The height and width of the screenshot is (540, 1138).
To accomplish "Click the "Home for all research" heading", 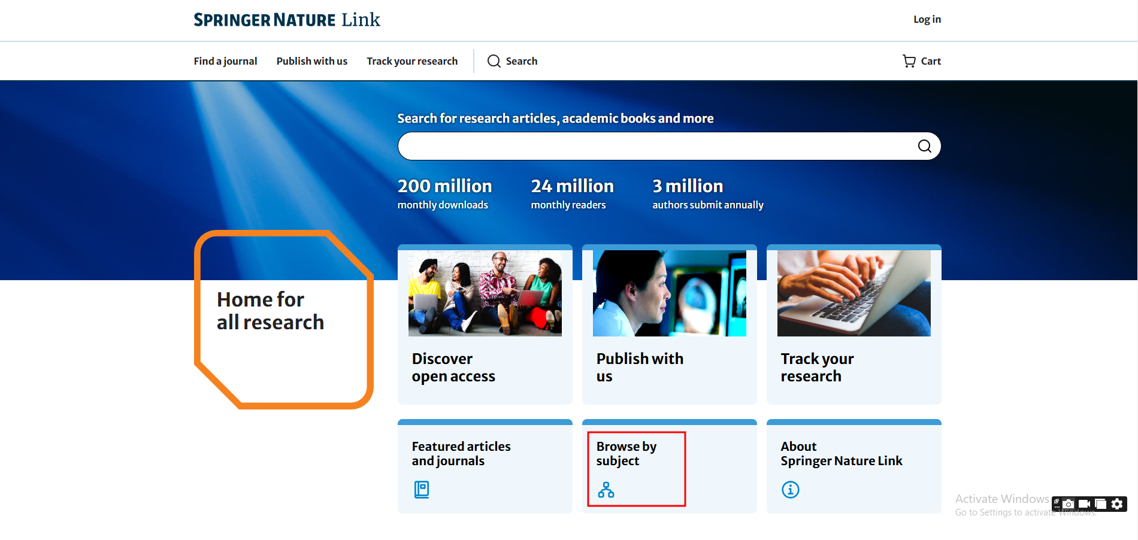I will tap(270, 311).
